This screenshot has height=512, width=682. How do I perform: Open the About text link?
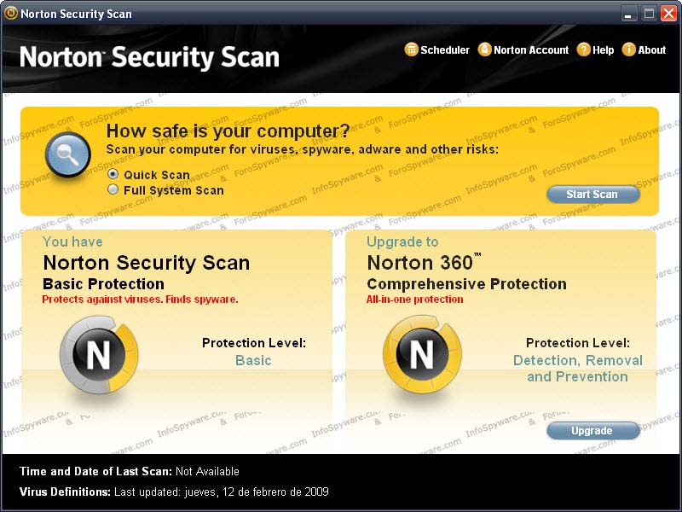[x=652, y=50]
